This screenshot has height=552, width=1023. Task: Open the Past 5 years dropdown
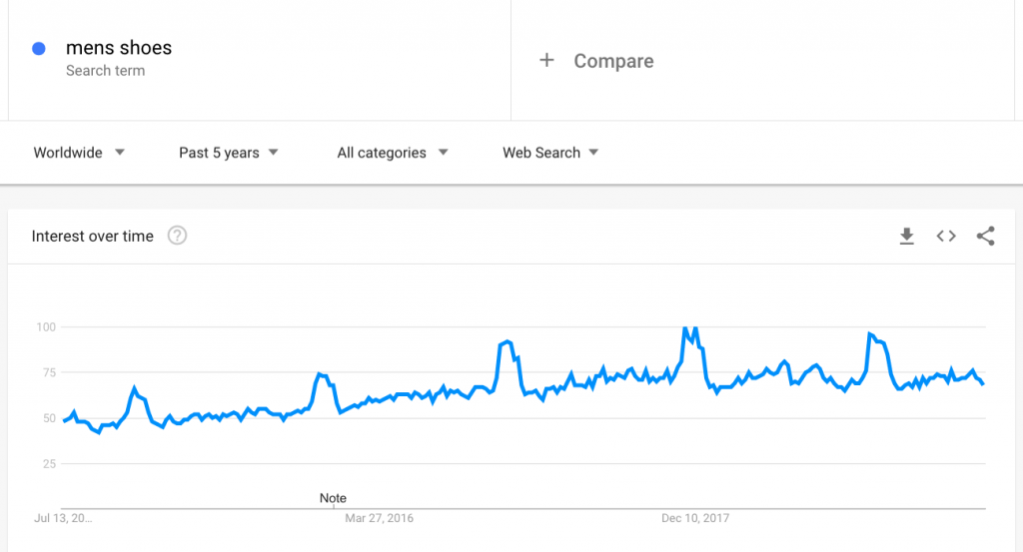pos(229,153)
